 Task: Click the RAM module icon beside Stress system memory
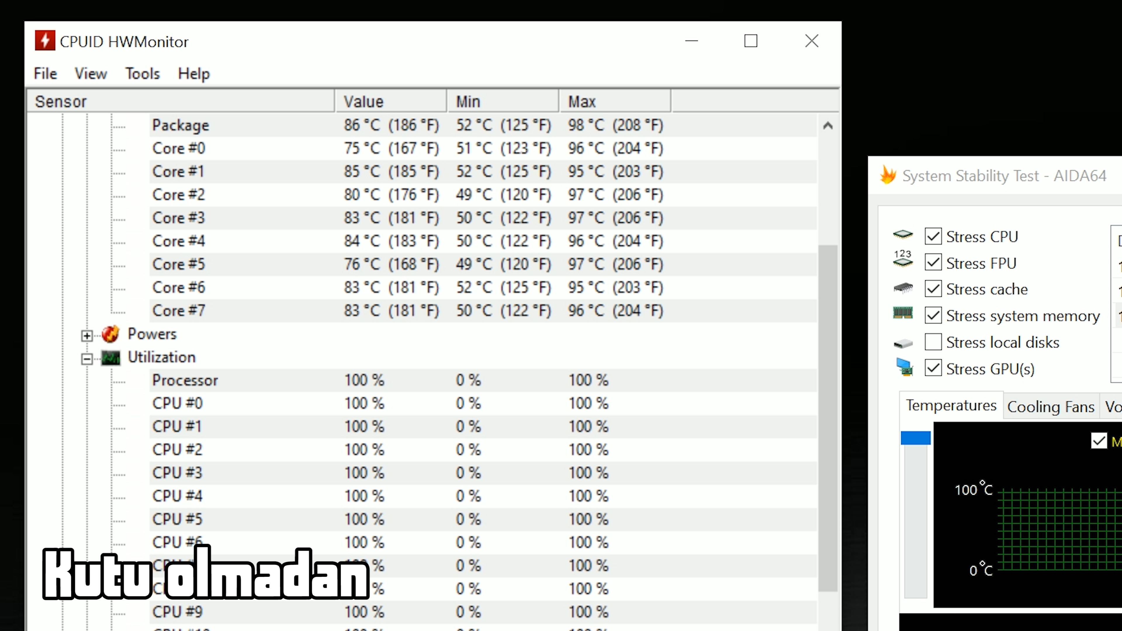pyautogui.click(x=903, y=313)
